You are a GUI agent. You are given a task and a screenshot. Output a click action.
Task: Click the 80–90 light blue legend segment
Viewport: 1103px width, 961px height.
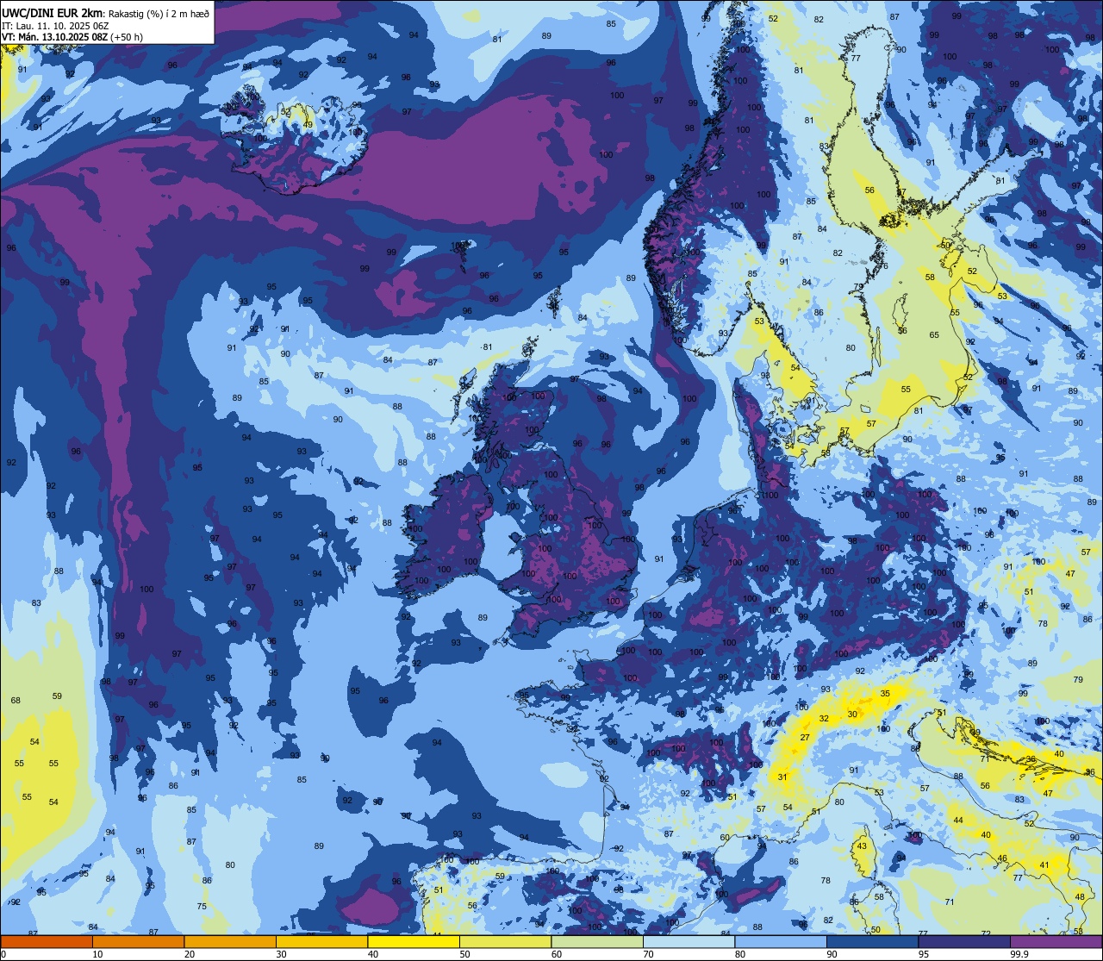pos(781,941)
